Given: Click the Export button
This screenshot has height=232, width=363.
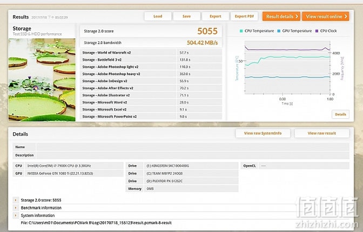Looking at the screenshot, I should point(216,16).
